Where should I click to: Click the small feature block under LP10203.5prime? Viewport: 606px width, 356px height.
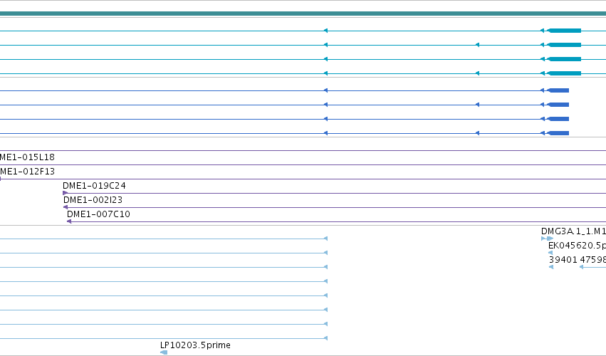[x=164, y=352]
